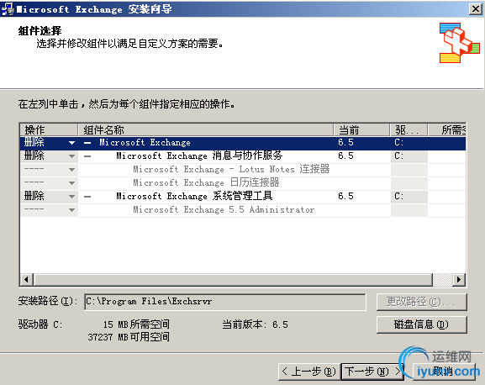Viewport: 485px width, 385px height.
Task: Collapse the Microsoft Exchange root component
Action: pyautogui.click(x=87, y=143)
